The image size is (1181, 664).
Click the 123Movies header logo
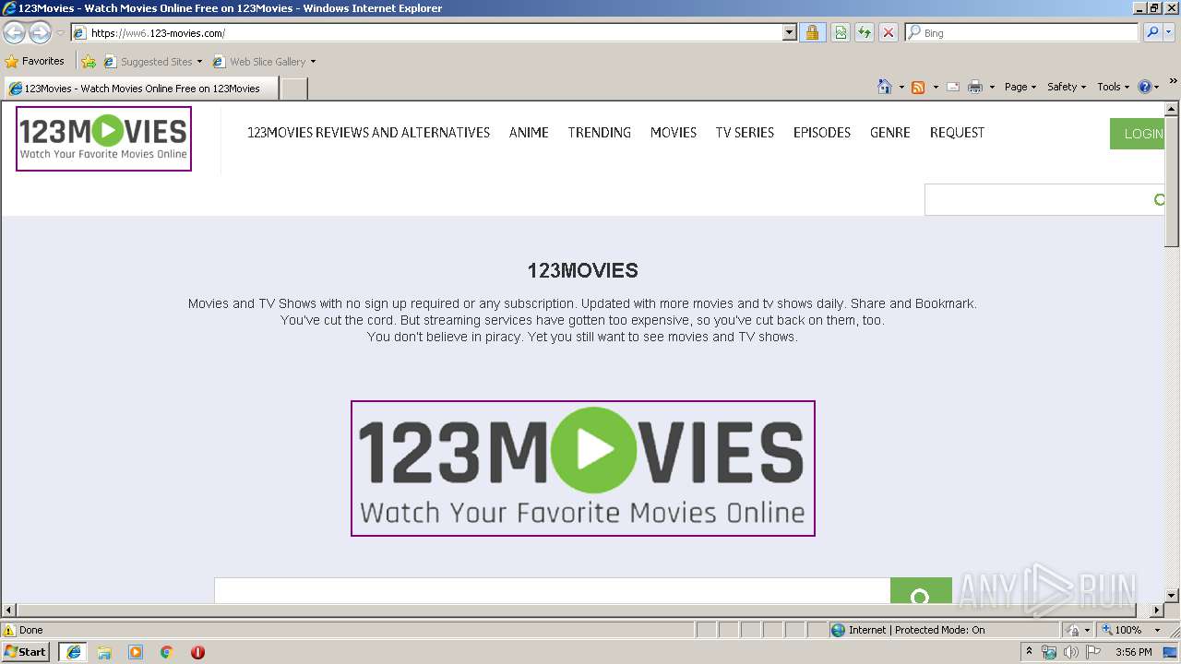pyautogui.click(x=103, y=138)
